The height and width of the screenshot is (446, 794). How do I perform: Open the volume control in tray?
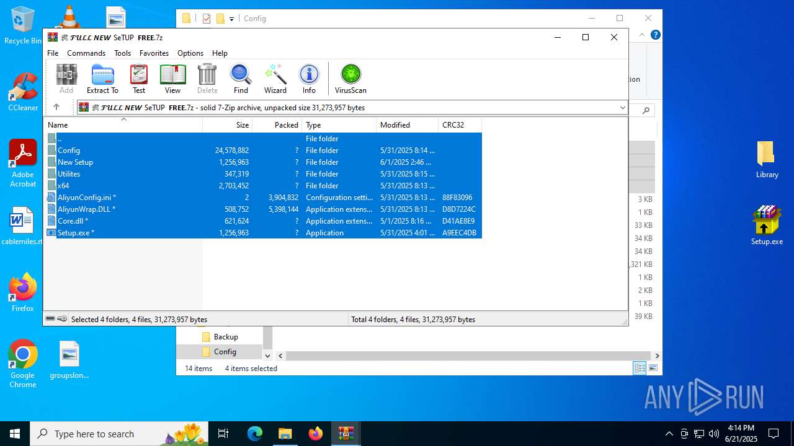point(713,434)
